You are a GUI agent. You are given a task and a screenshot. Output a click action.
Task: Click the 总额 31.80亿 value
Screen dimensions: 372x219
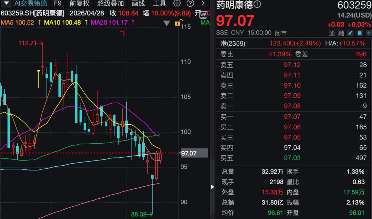(272, 202)
